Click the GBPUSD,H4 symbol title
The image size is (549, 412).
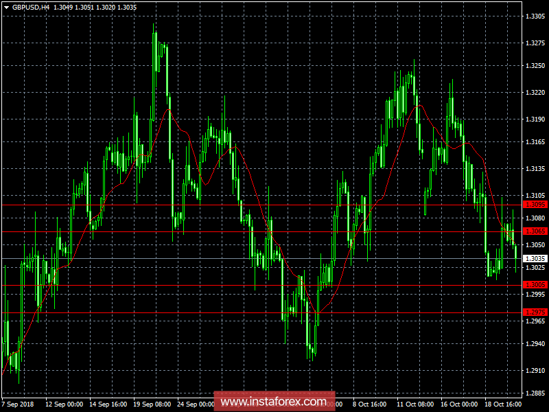point(31,6)
